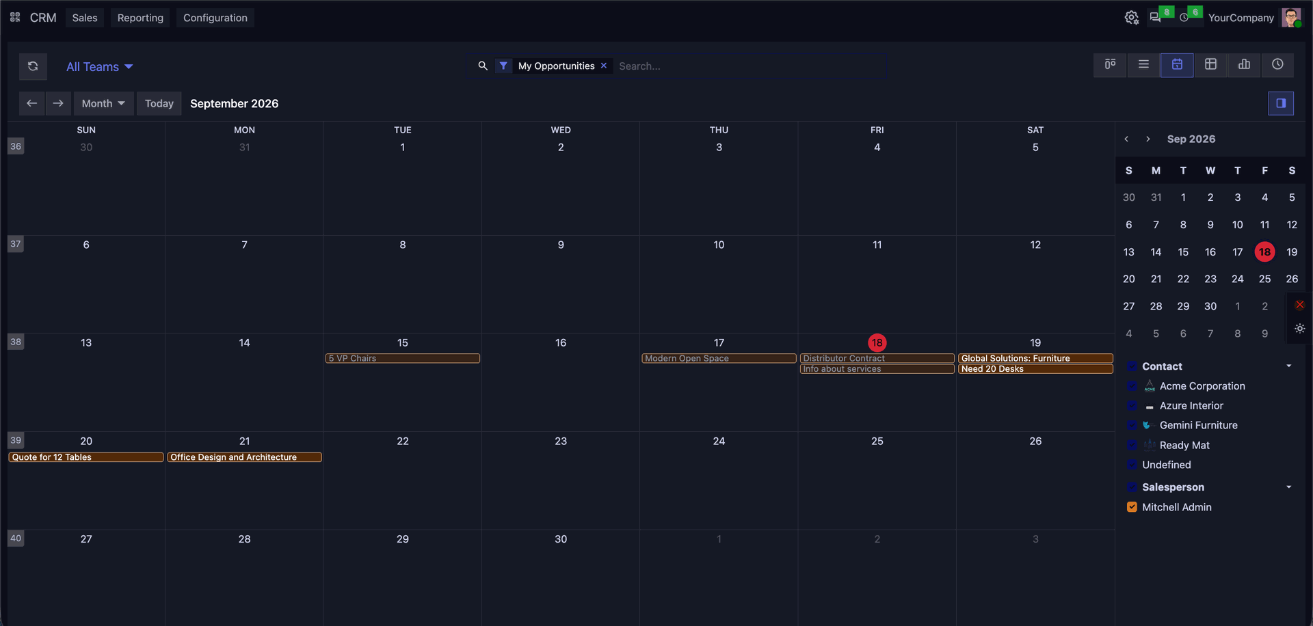Go to previous month with left arrow
Viewport: 1313px width, 626px height.
[31, 103]
